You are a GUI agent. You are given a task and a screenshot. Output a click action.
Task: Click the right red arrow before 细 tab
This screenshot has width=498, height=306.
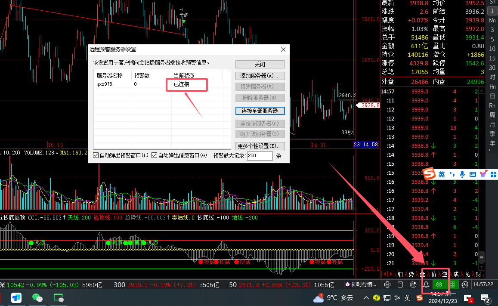[391, 274]
